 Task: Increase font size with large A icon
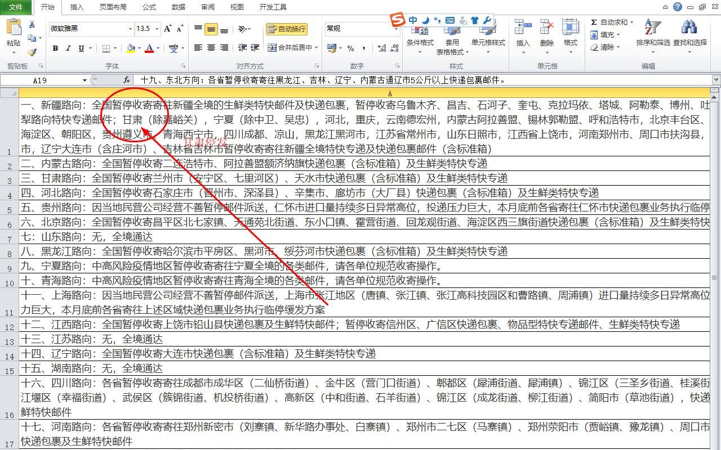[x=168, y=28]
